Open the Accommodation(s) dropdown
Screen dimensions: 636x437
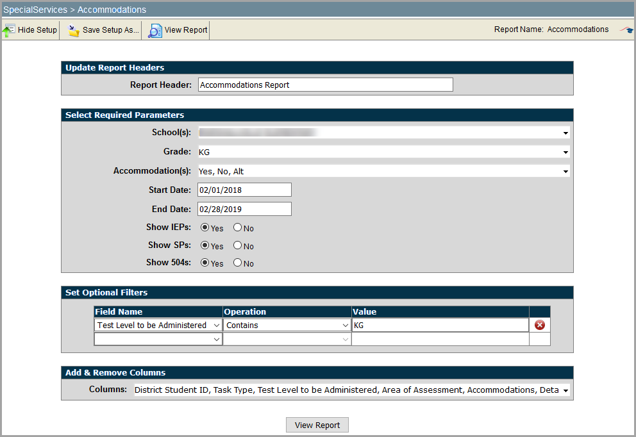coord(383,171)
